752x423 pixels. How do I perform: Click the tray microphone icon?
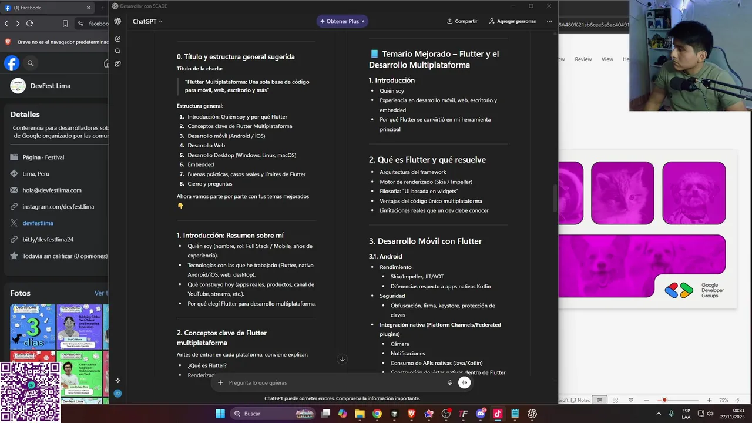coord(672,414)
